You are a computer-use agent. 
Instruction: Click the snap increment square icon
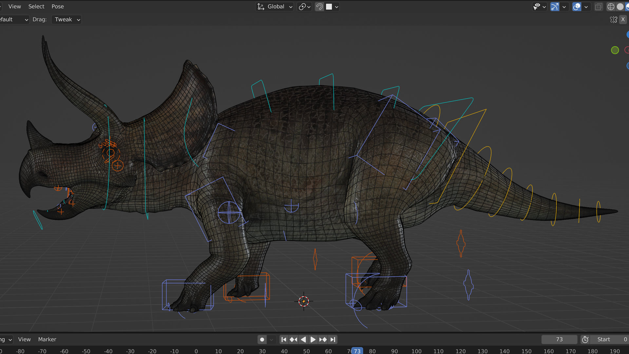329,7
